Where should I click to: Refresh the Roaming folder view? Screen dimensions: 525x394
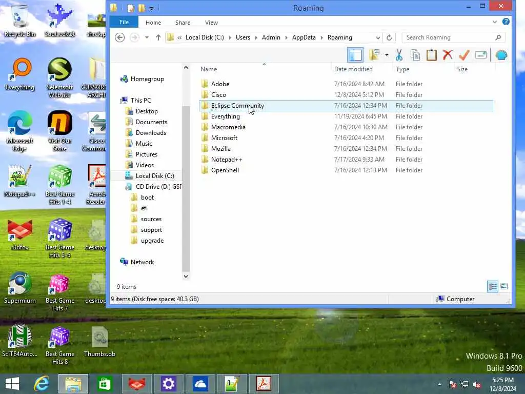(x=389, y=37)
